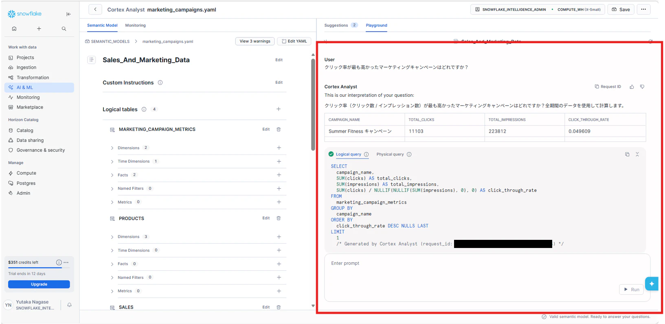Open the Playground tab
The height and width of the screenshot is (324, 665).
[x=377, y=25]
